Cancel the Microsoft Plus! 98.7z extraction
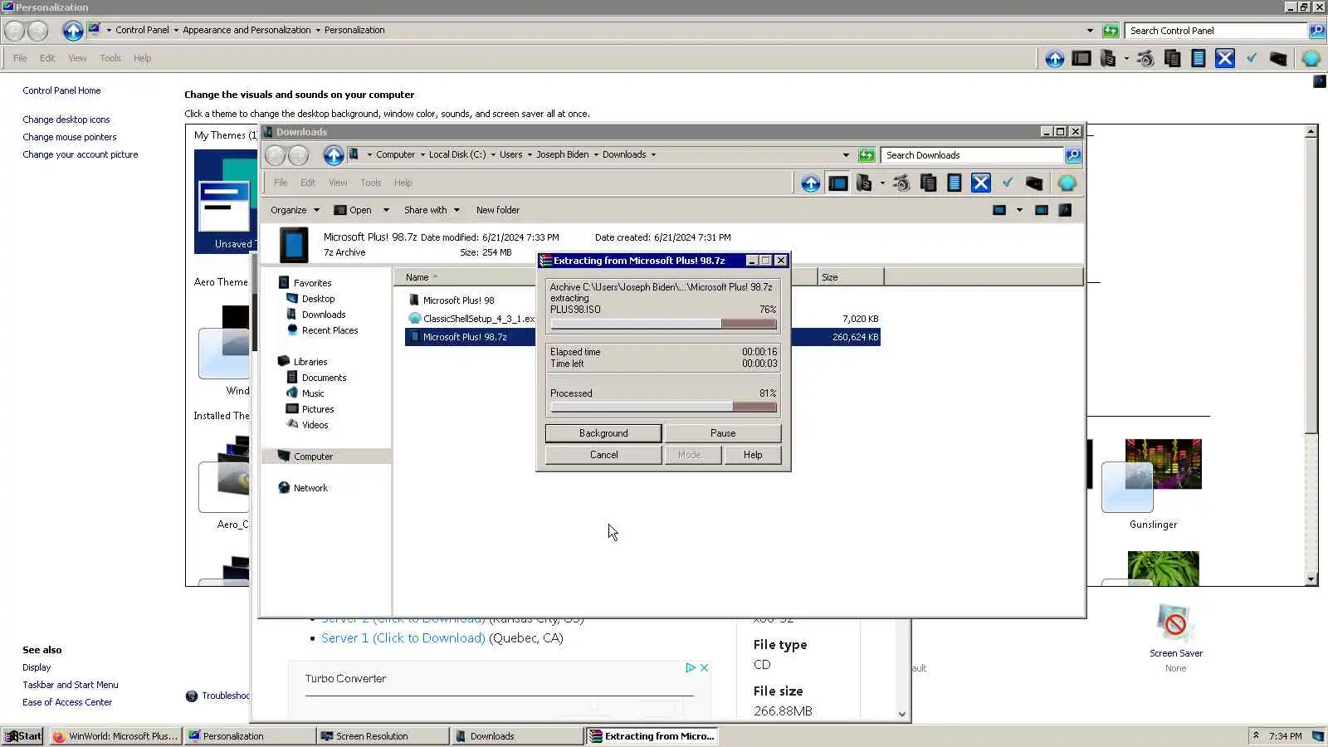The width and height of the screenshot is (1328, 747). pyautogui.click(x=603, y=455)
